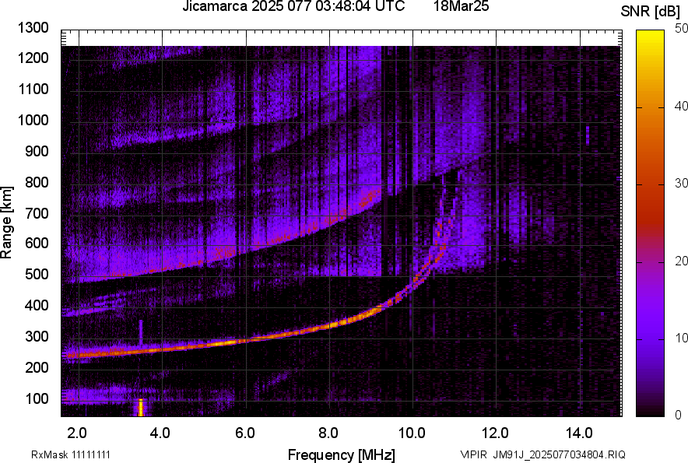
Task: Click the frequency tick label '4.0'
Action: 160,433
